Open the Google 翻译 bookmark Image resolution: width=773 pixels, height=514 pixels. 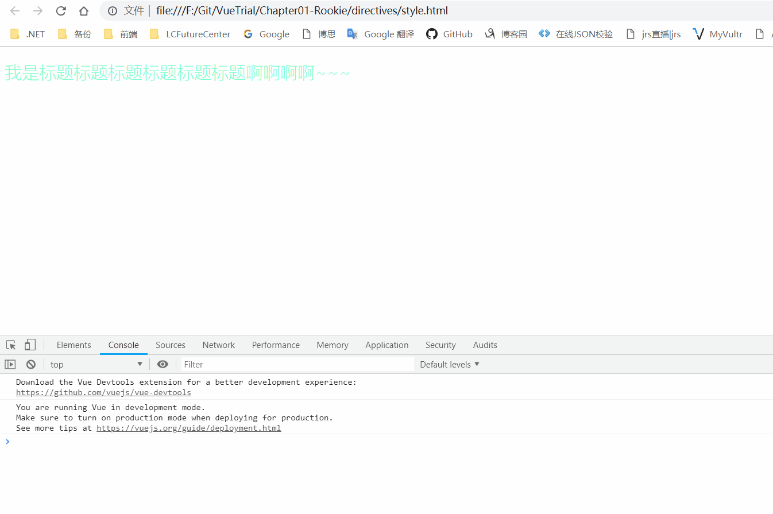coord(381,34)
